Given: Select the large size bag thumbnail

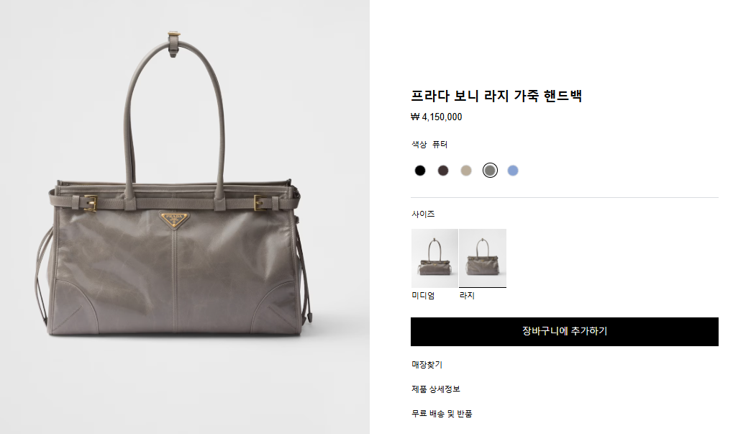Looking at the screenshot, I should (x=483, y=258).
